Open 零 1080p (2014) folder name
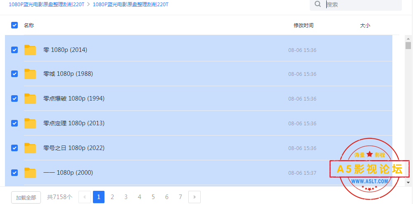This screenshot has width=413, height=204. coord(65,50)
